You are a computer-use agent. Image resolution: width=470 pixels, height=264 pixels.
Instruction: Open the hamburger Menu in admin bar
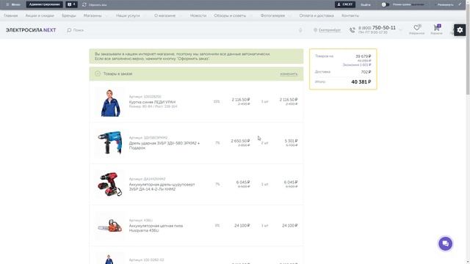(13, 4)
